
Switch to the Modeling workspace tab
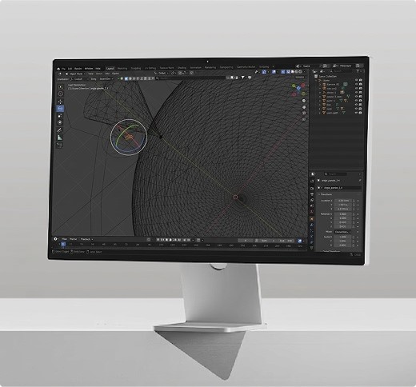[122, 69]
